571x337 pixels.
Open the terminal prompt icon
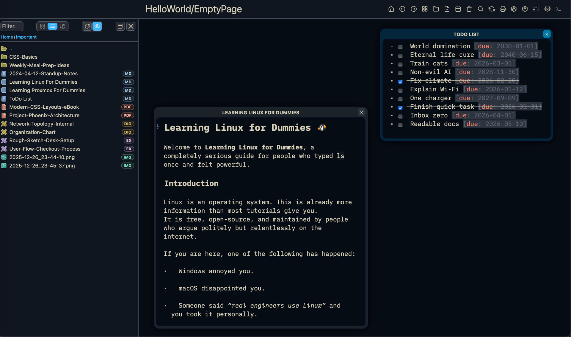click(559, 9)
